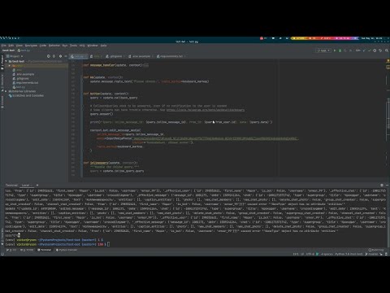
Task: Click the test-bot breadcrumb in navigation bar
Action: [8, 50]
